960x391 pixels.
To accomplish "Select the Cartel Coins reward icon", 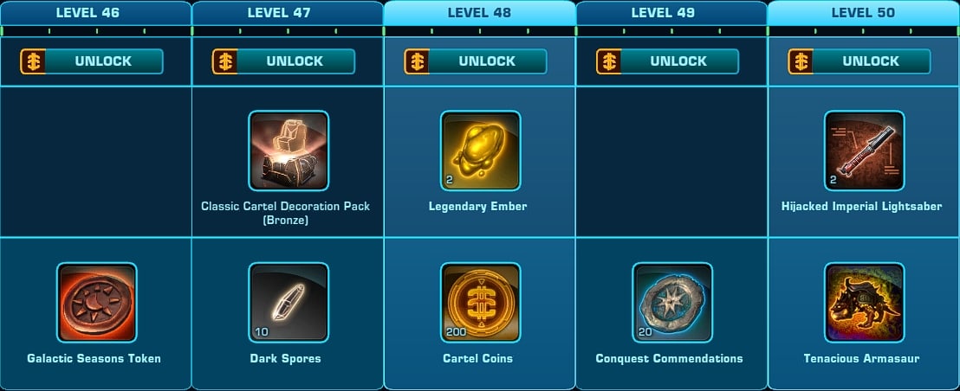I will 481,303.
